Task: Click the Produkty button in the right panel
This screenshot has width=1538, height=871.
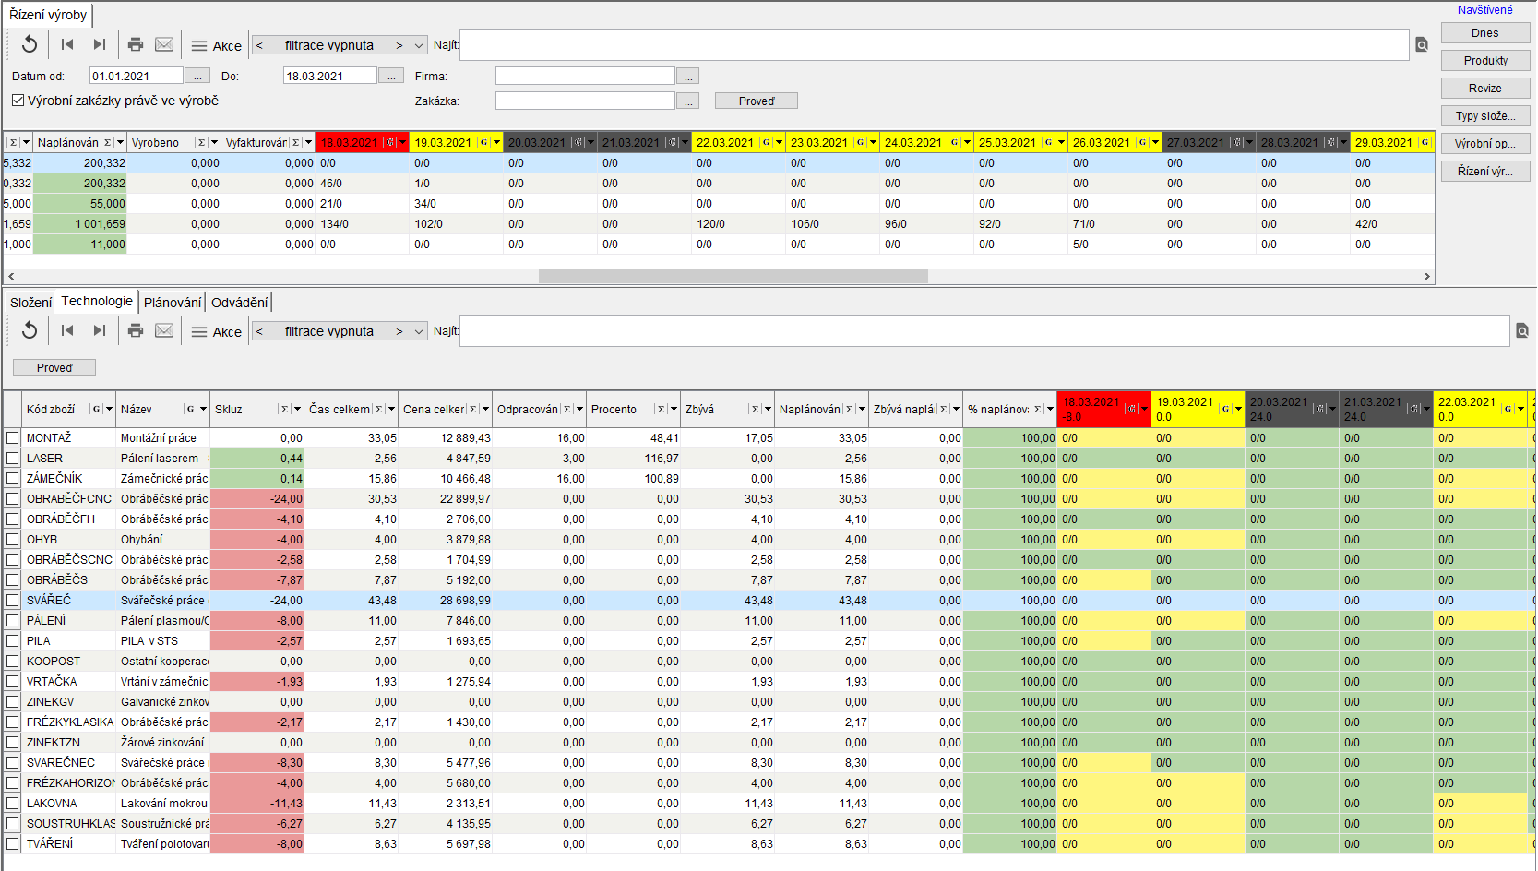Action: pyautogui.click(x=1484, y=61)
